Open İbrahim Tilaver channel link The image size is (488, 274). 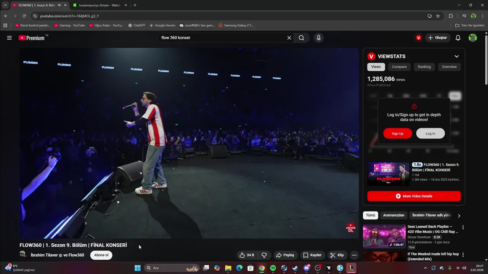44,255
